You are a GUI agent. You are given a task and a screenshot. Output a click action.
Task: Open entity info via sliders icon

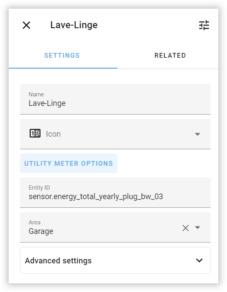click(204, 25)
